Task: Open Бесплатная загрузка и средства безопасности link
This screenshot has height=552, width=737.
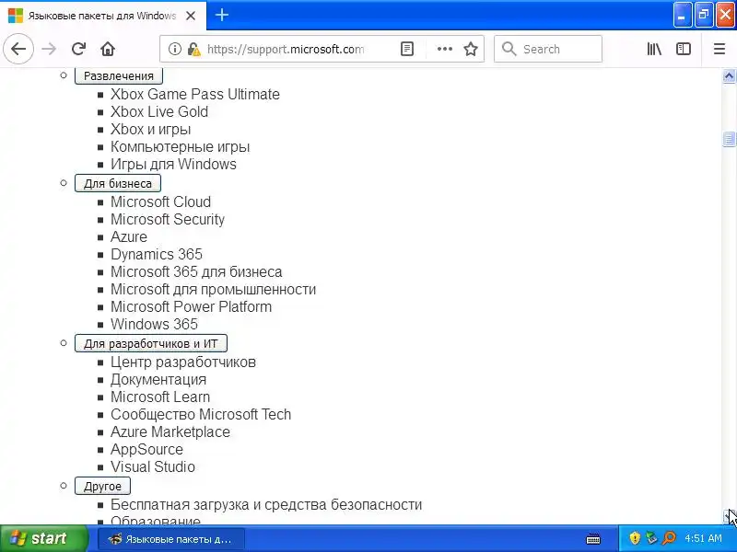Action: (x=266, y=504)
